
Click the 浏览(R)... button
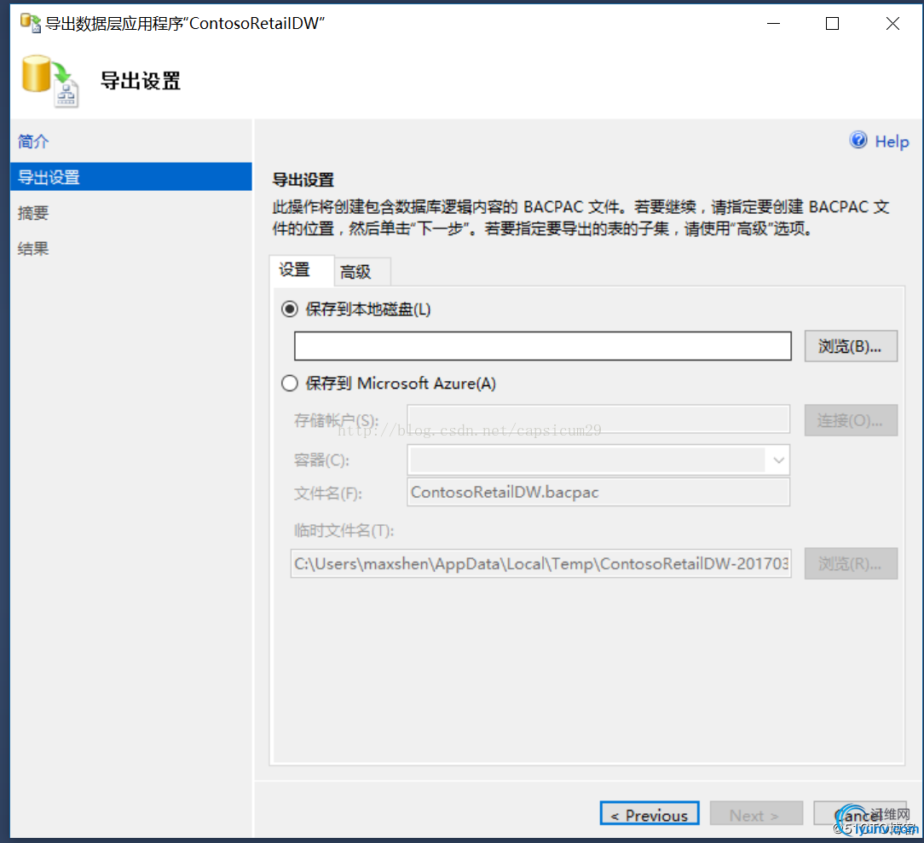pos(851,563)
